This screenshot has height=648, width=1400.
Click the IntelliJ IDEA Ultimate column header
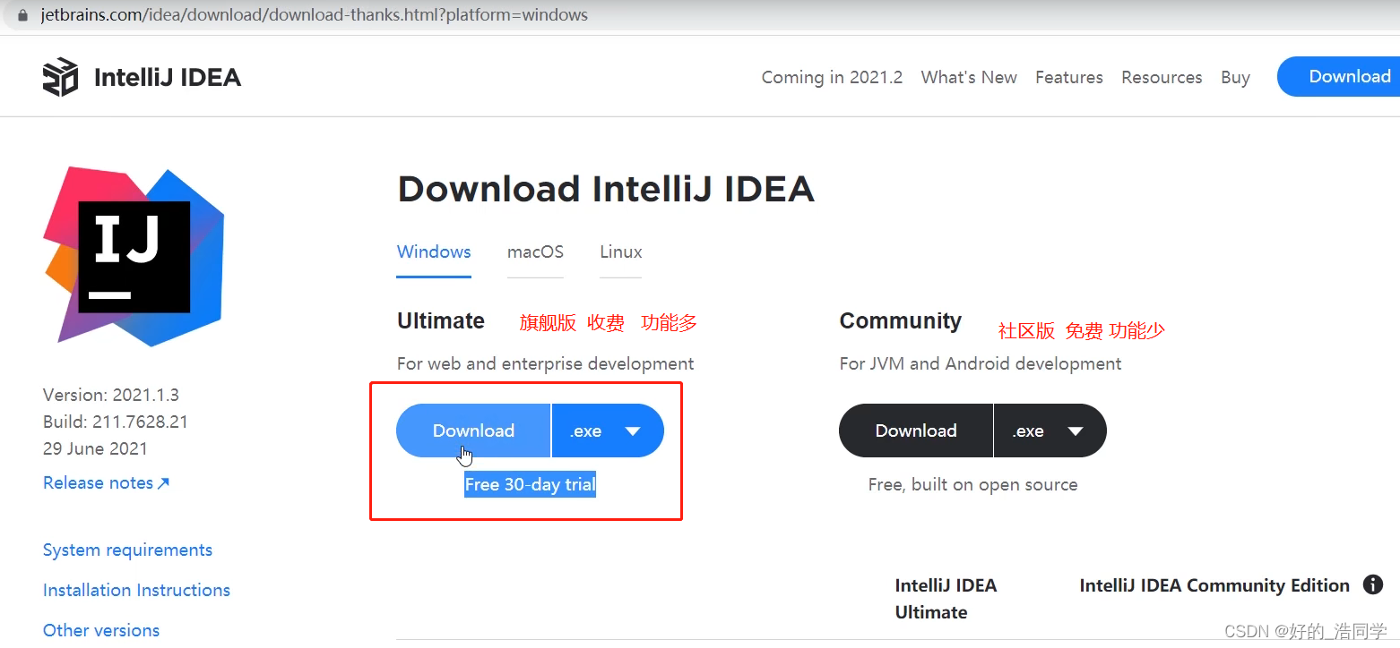point(946,599)
